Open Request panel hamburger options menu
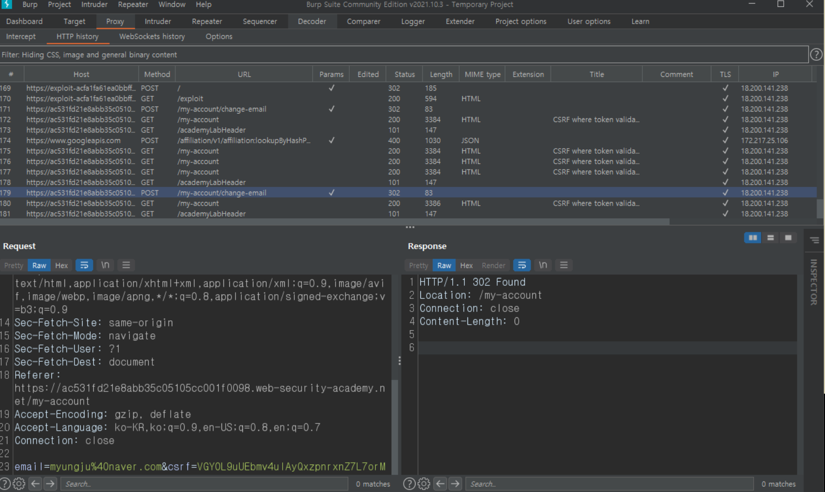The width and height of the screenshot is (825, 492). click(x=126, y=265)
